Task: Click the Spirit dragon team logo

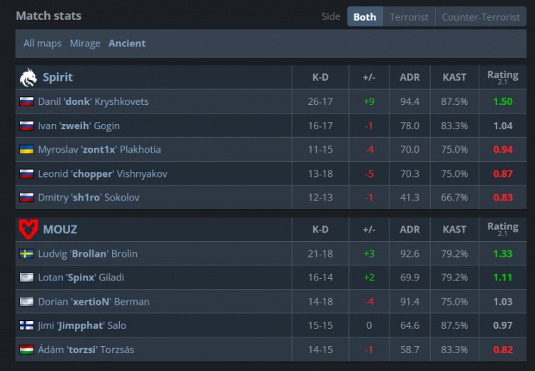Action: coord(29,78)
